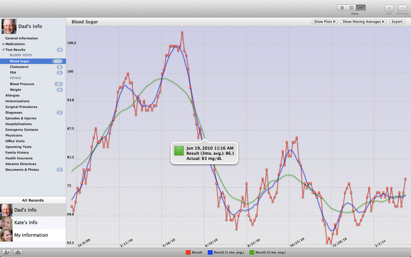Click Dad's profile photo at top
The width and height of the screenshot is (411, 257).
pyautogui.click(x=9, y=27)
